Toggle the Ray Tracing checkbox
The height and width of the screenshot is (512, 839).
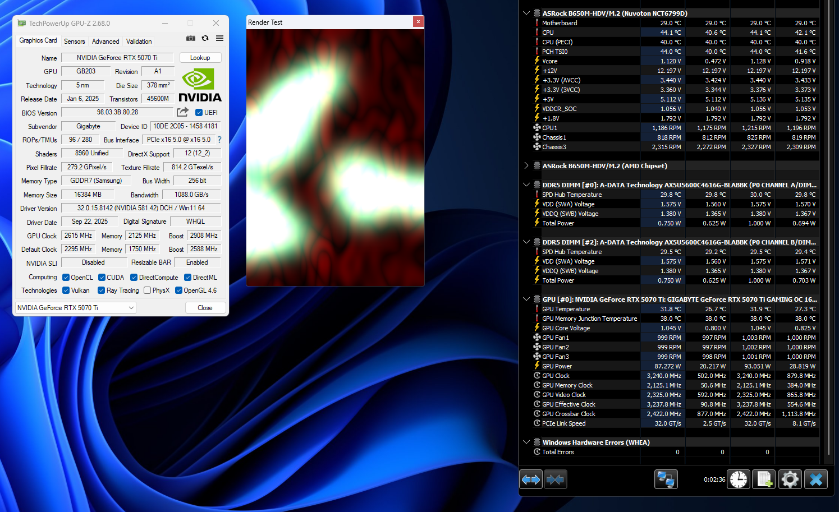(x=101, y=290)
